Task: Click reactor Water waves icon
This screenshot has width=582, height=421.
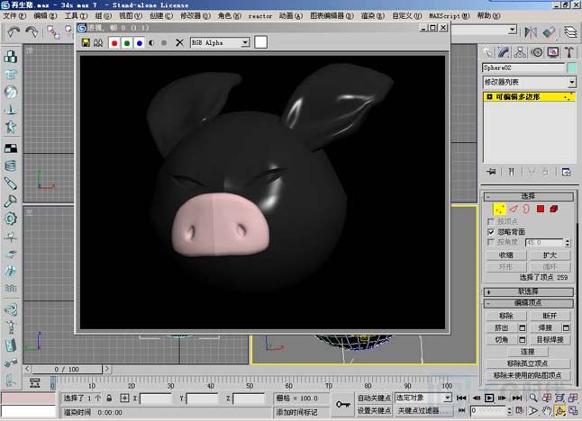Action: [11, 288]
